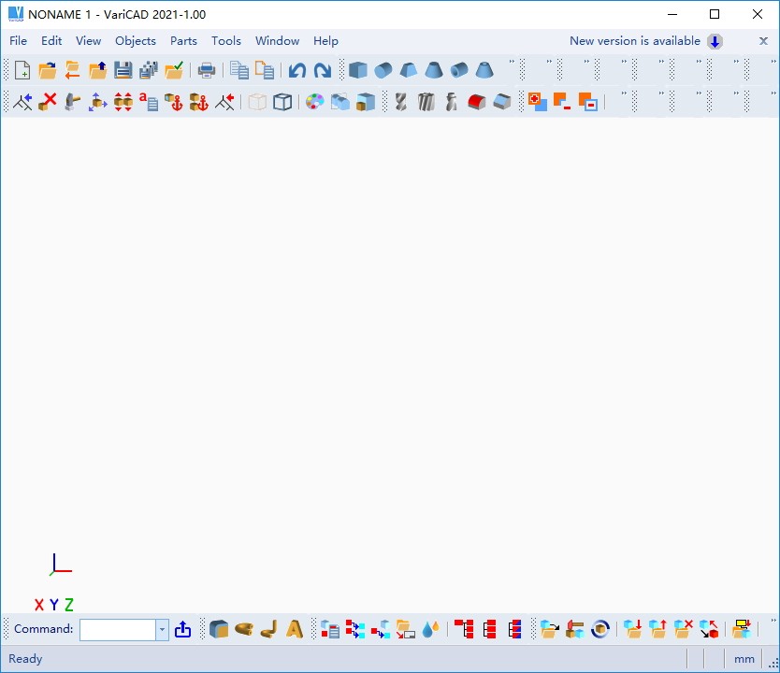Click the yellow monitor over boxes icon

(742, 629)
